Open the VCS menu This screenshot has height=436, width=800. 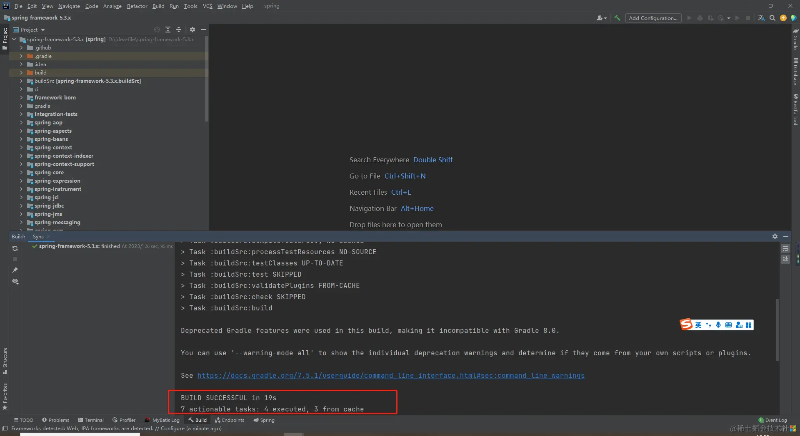[x=207, y=6]
